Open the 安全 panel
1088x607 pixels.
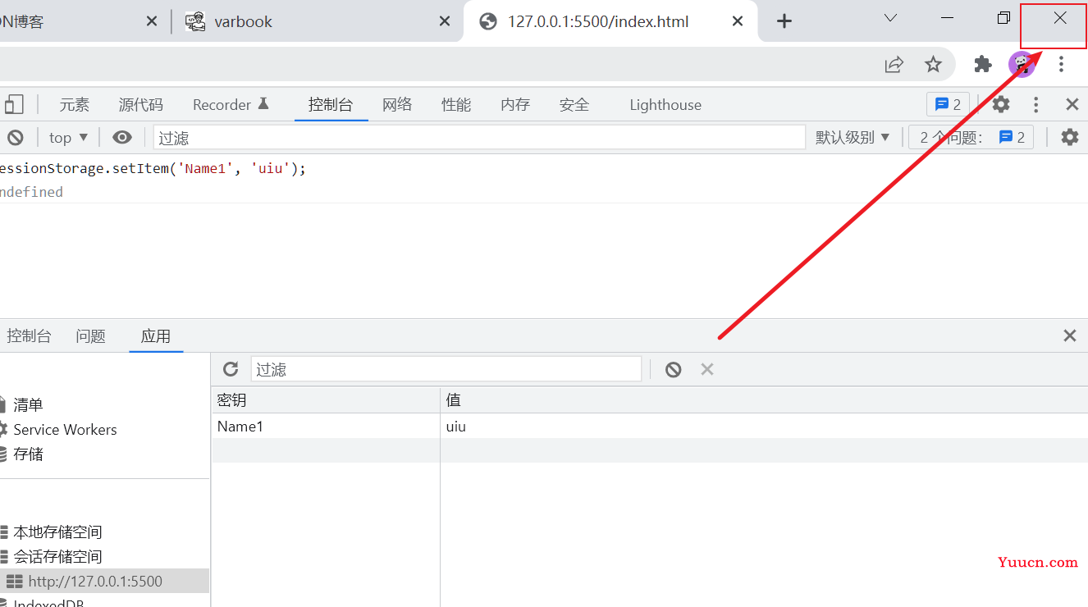574,105
